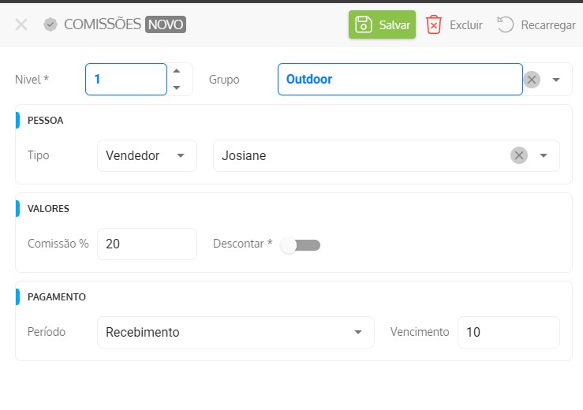Click the X close form icon
Screen dimensions: 583x410
(x=21, y=24)
